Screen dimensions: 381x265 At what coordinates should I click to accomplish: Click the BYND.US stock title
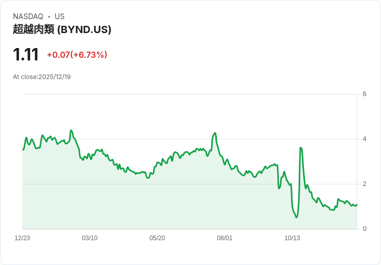point(62,29)
